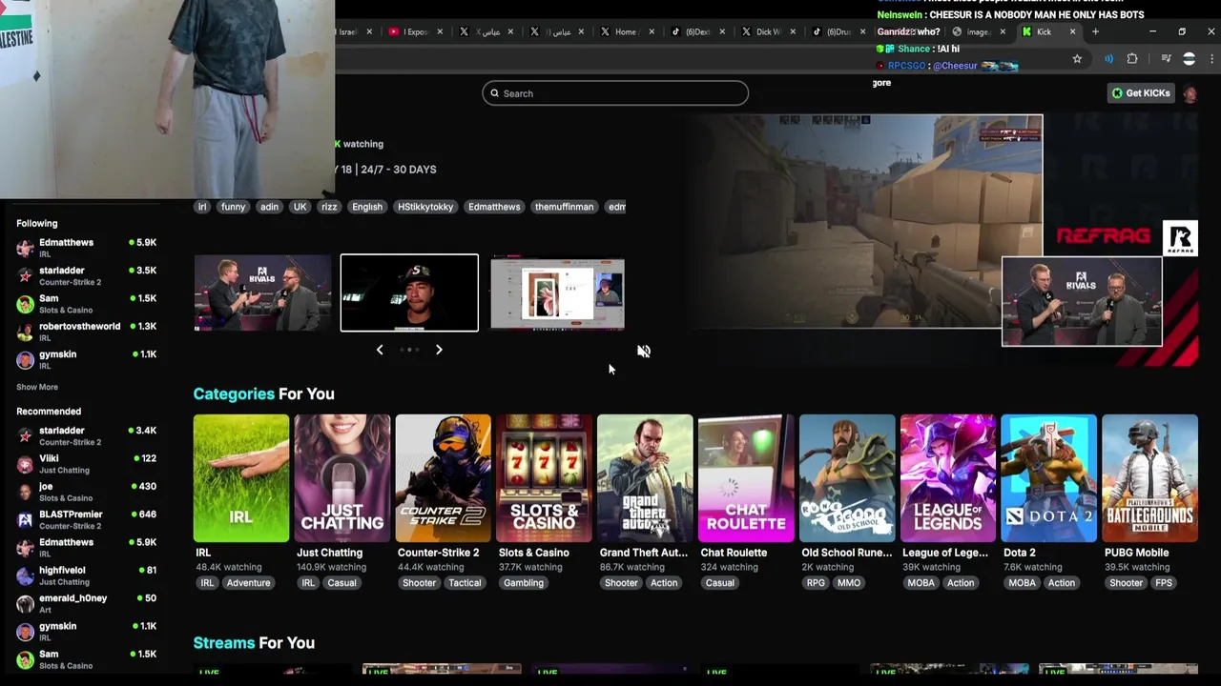1221x686 pixels.
Task: Open gymskin in Following list
Action: 86,359
